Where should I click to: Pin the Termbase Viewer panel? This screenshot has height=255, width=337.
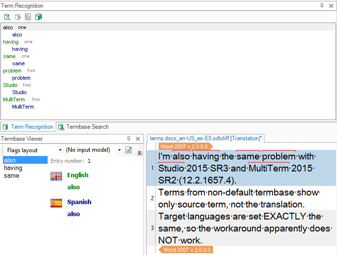point(128,139)
